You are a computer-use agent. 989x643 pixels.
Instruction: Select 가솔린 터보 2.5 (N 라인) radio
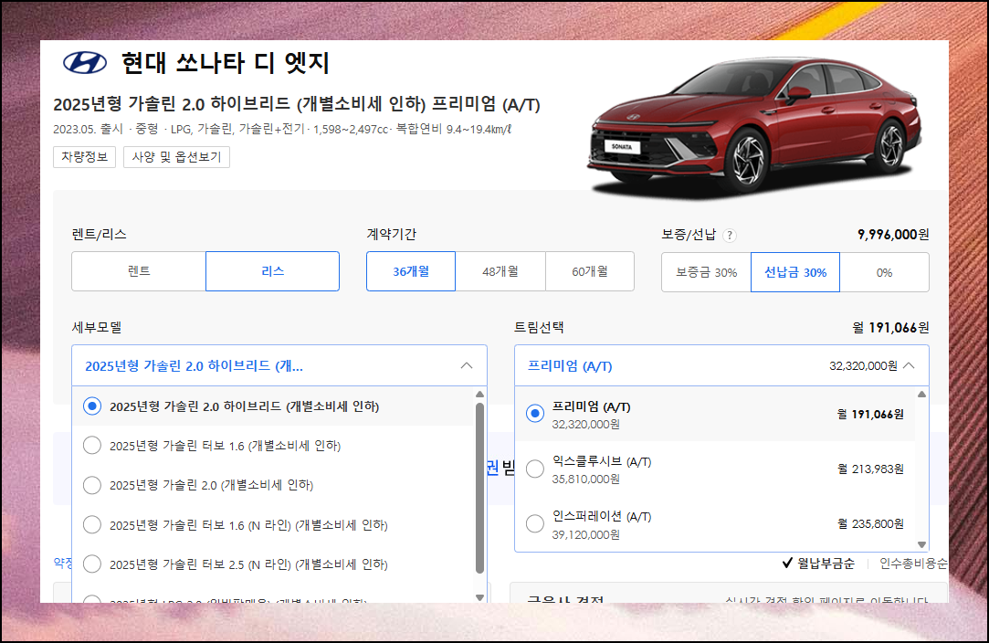click(92, 564)
